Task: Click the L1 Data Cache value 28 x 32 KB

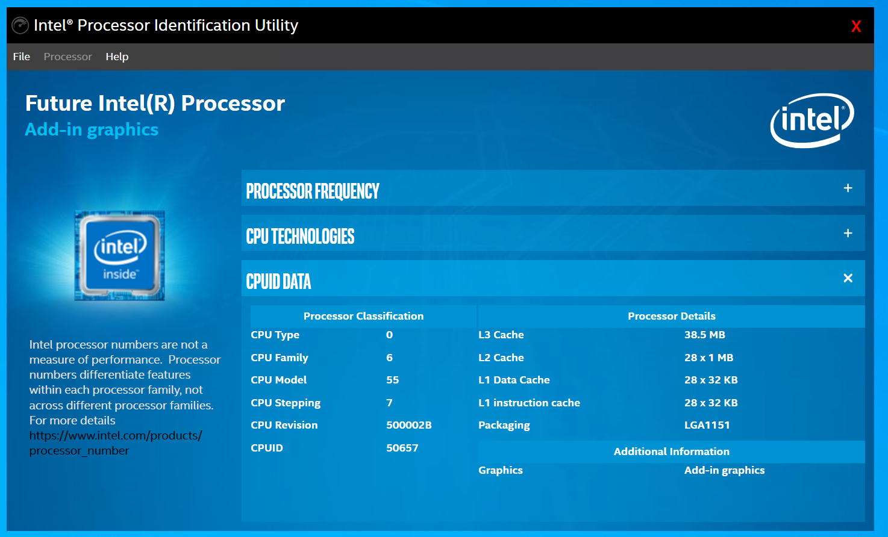Action: 711,380
